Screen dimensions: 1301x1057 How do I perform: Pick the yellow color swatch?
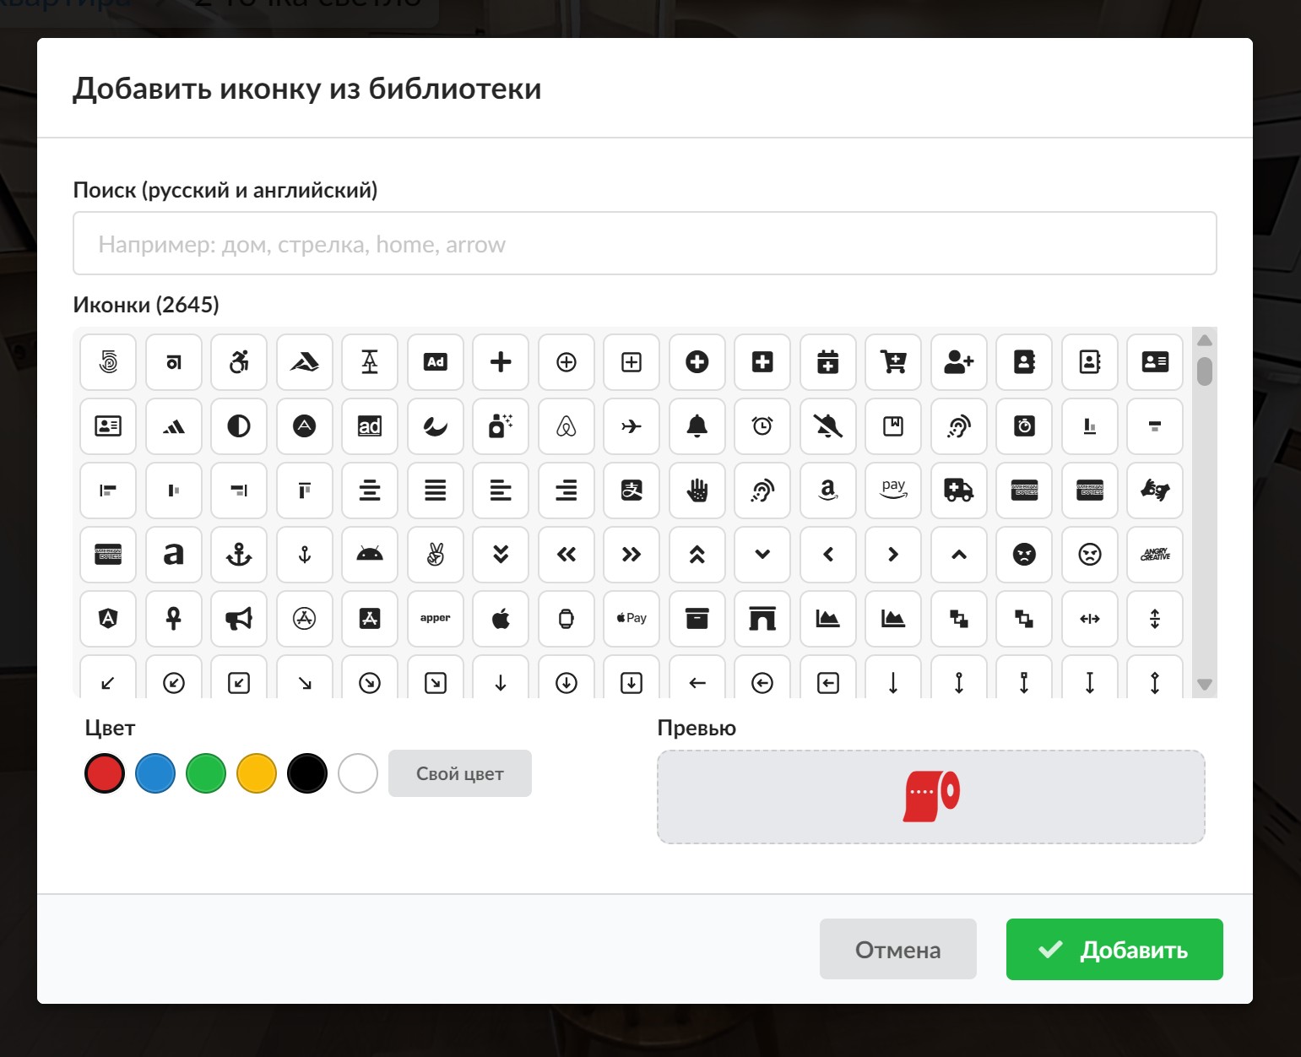pyautogui.click(x=257, y=773)
